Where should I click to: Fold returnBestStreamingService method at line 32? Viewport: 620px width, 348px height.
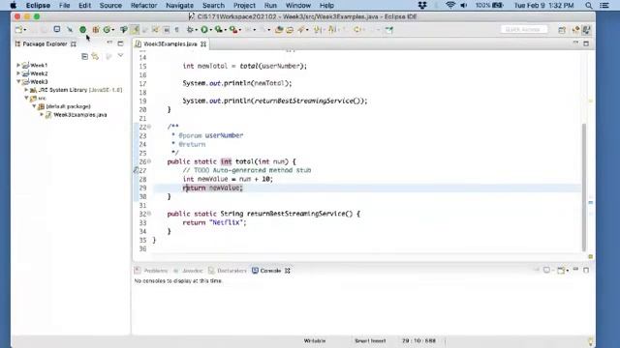(x=149, y=214)
